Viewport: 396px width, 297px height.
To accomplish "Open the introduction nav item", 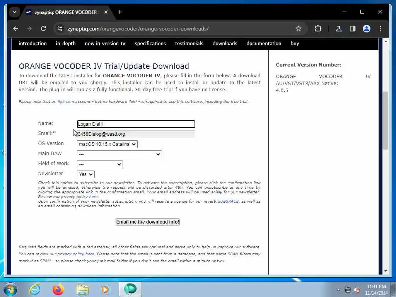I will coord(32,43).
